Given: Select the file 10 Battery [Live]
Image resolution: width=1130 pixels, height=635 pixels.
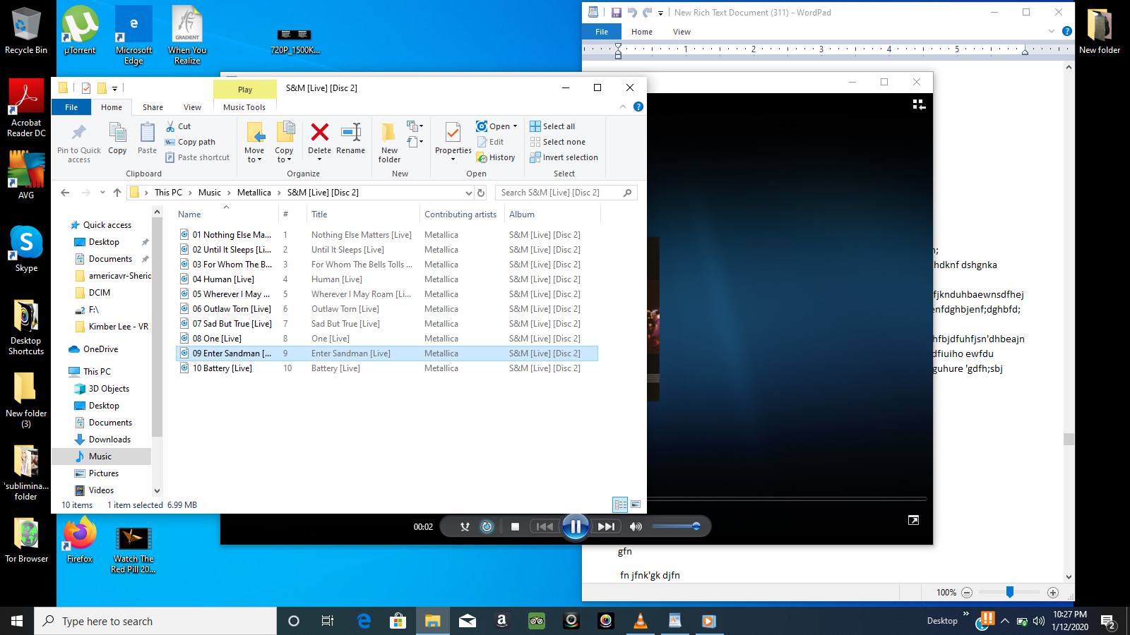Looking at the screenshot, I should (x=387, y=368).
